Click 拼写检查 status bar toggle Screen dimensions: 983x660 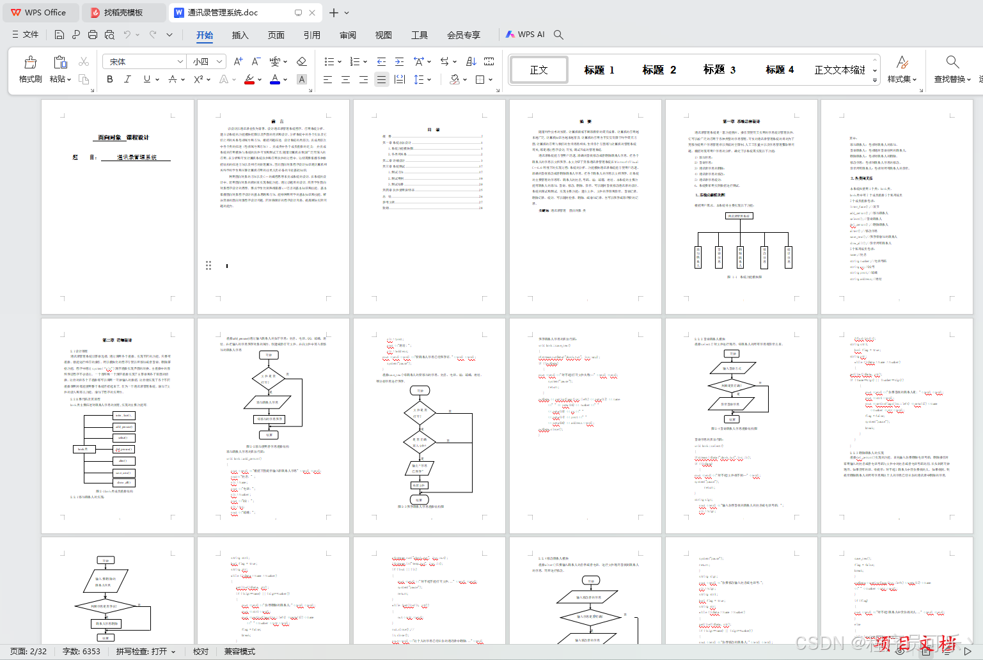146,652
